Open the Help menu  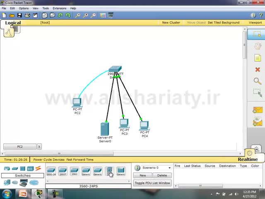[x=73, y=8]
